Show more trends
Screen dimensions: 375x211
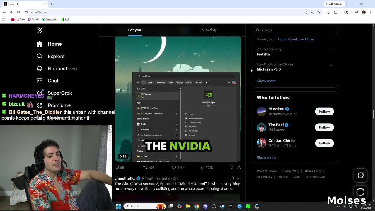click(266, 81)
